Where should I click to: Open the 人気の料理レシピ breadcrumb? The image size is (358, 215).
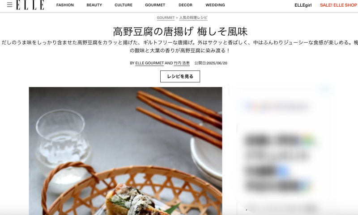(x=193, y=18)
